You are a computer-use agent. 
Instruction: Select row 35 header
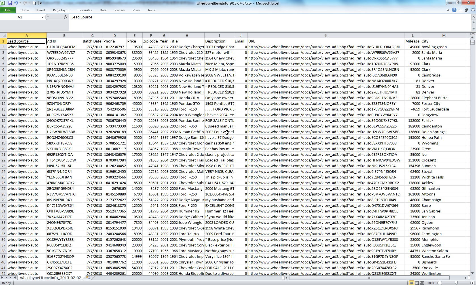pyautogui.click(x=3, y=234)
